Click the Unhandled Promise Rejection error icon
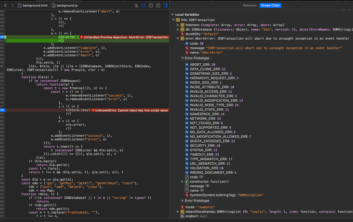 pyautogui.click(x=82, y=37)
